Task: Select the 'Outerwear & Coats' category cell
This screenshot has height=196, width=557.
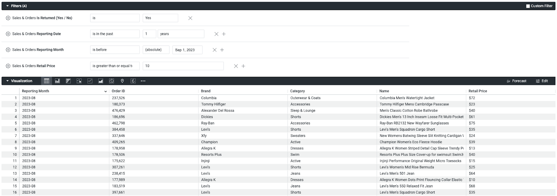Action: (332, 98)
